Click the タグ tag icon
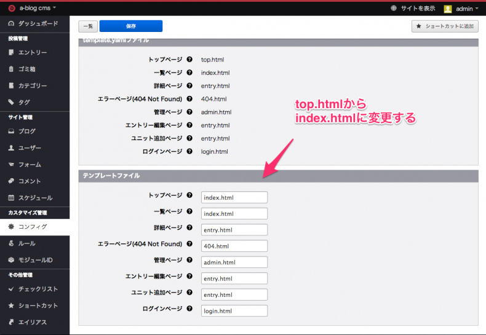The image size is (486, 335). [11, 102]
